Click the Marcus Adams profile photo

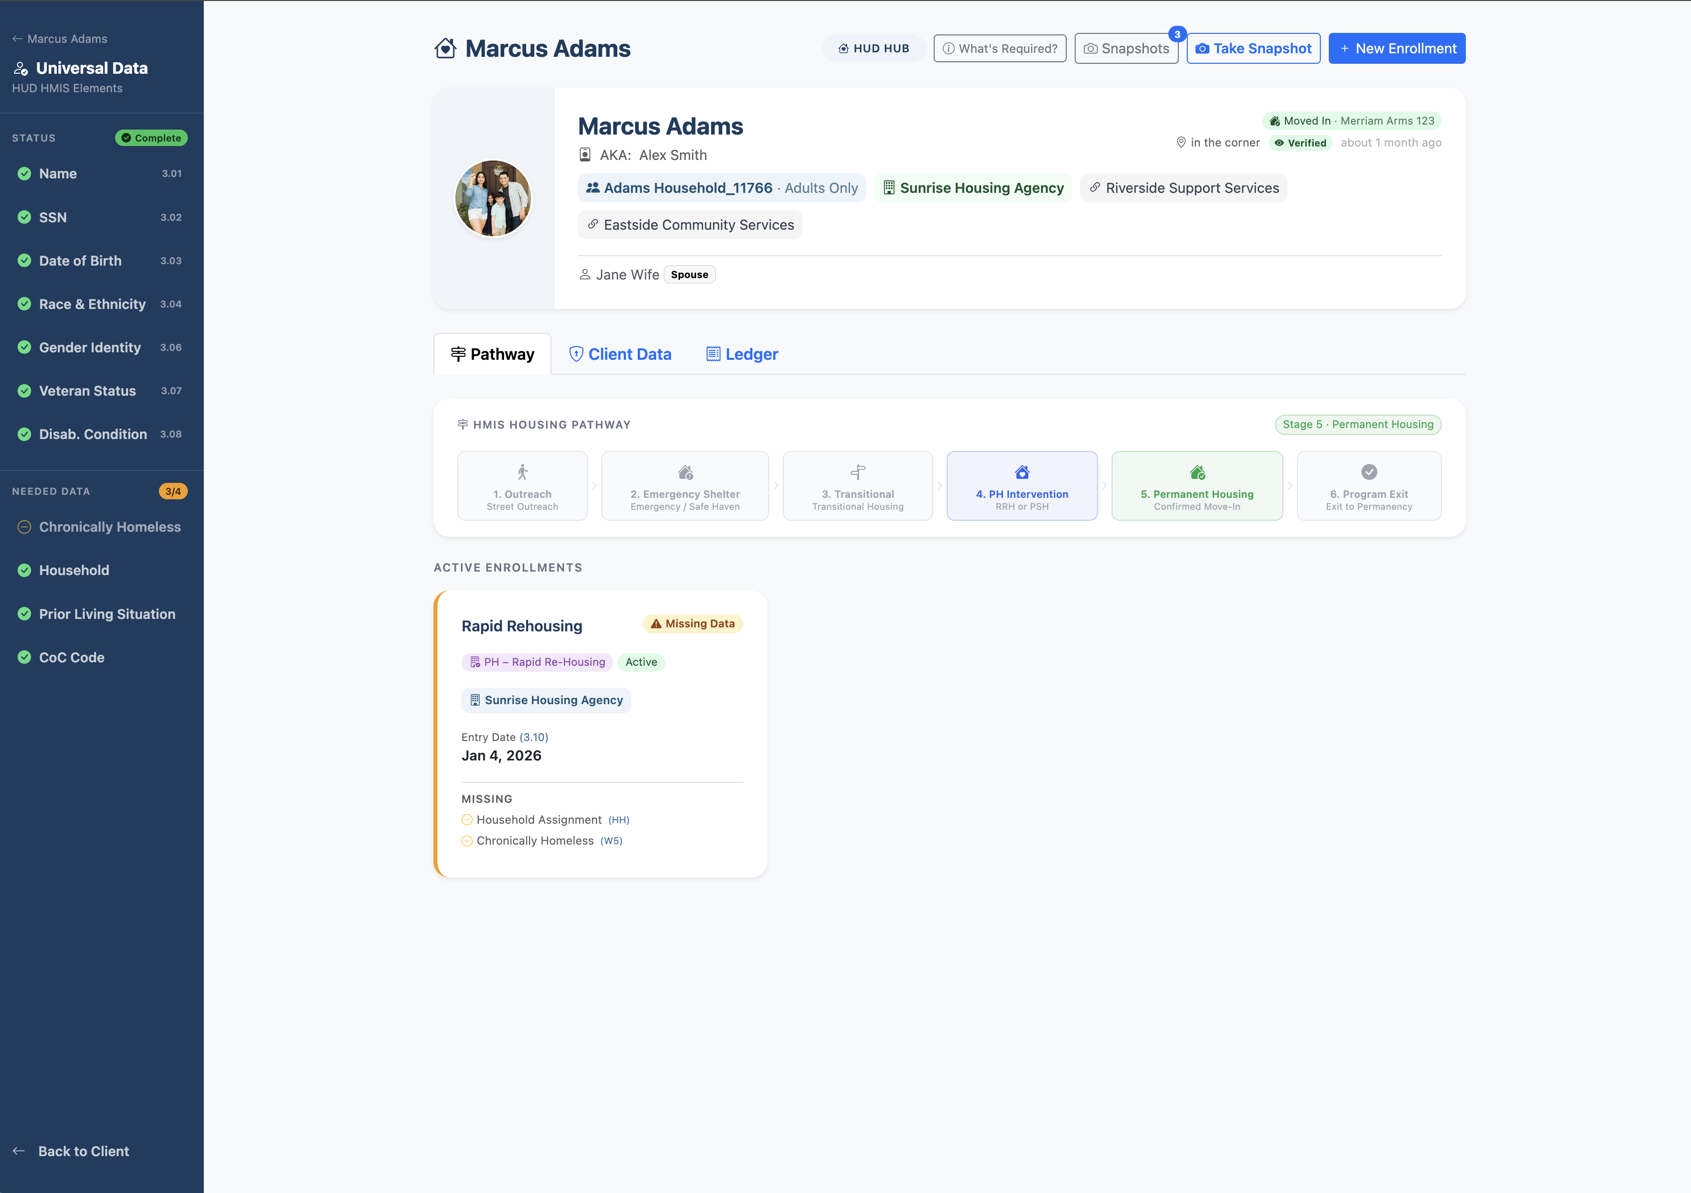[x=493, y=198]
